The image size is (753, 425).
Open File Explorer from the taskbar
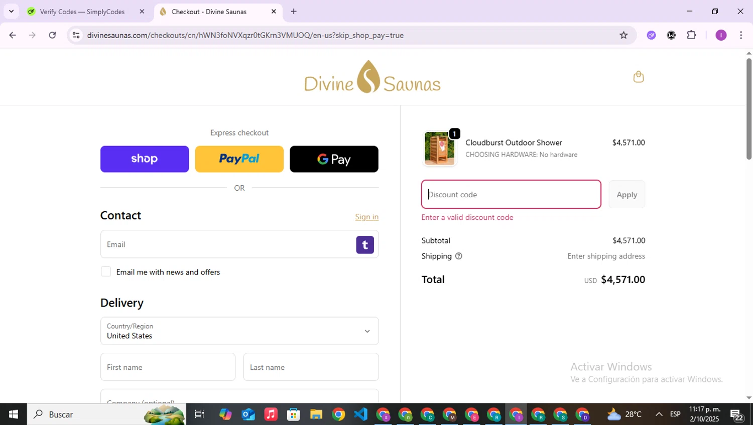coord(316,414)
